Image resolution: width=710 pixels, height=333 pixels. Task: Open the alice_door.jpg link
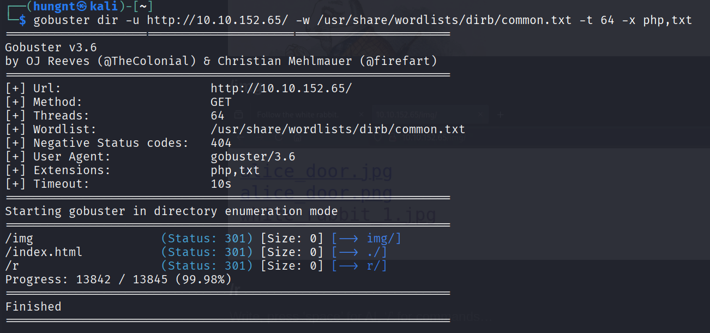(x=316, y=172)
